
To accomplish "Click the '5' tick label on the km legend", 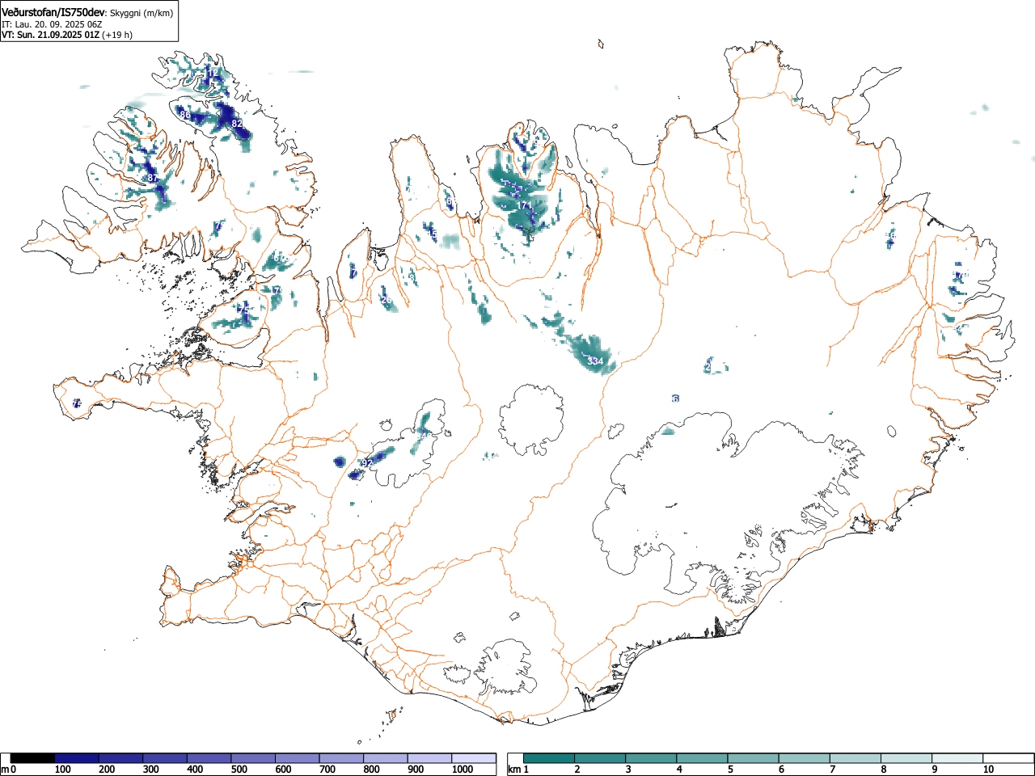I will pyautogui.click(x=730, y=770).
